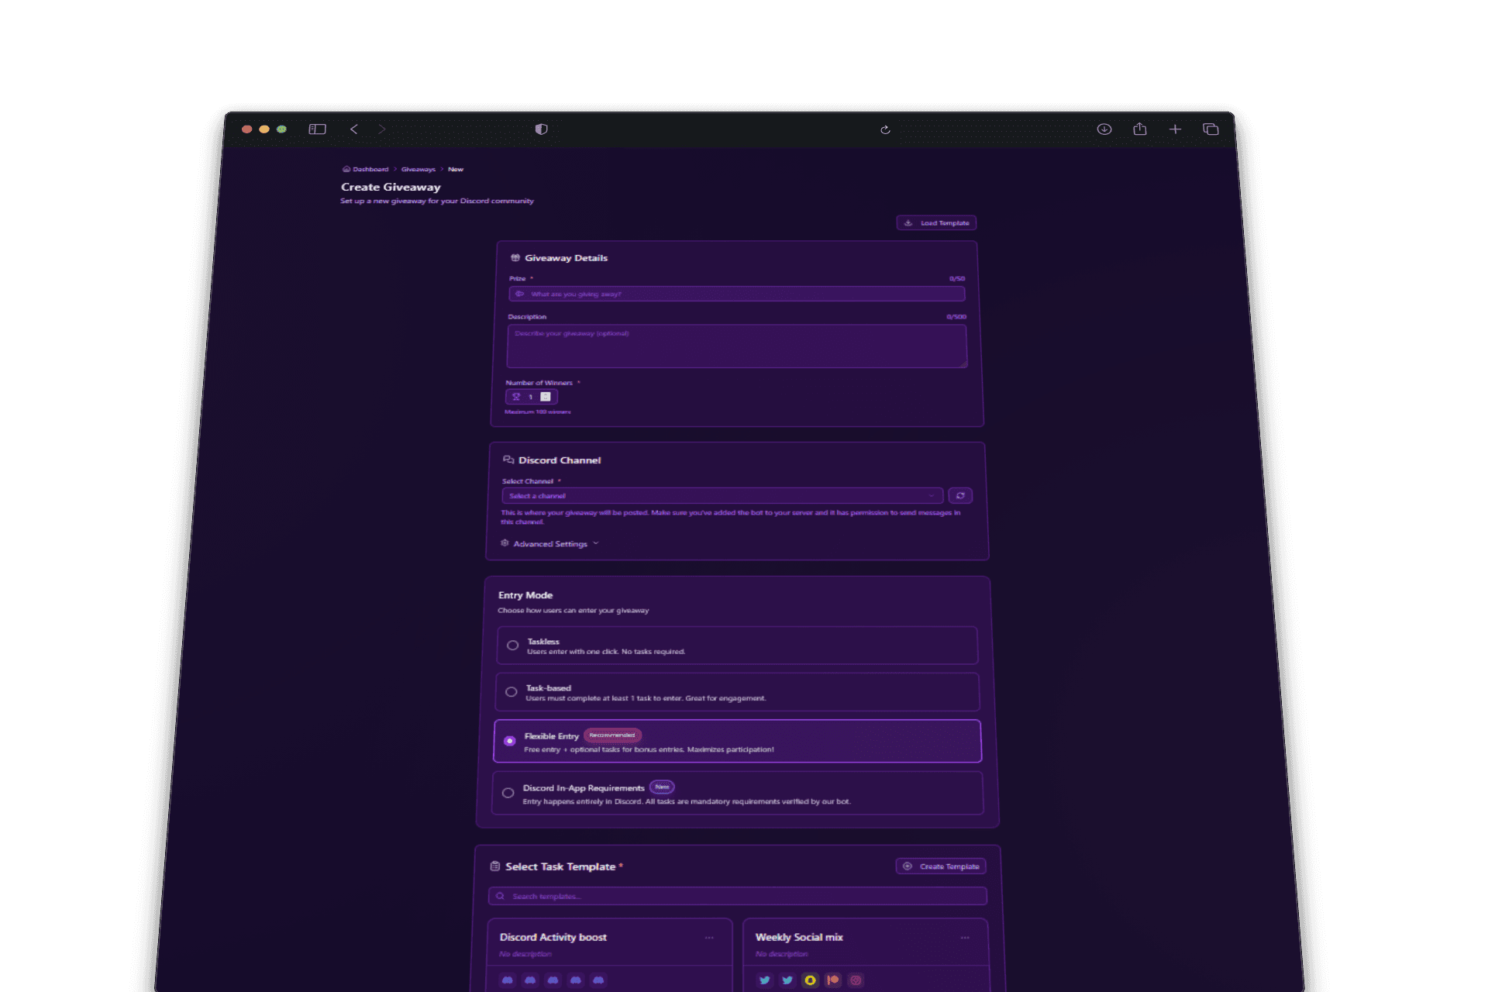Image resolution: width=1488 pixels, height=992 pixels.
Task: Go to Dashboard breadcrumb
Action: [370, 169]
